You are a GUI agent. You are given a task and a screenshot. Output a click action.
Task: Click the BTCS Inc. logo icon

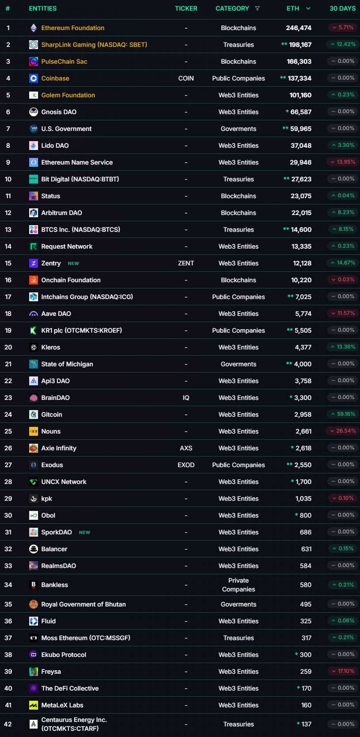click(x=34, y=230)
